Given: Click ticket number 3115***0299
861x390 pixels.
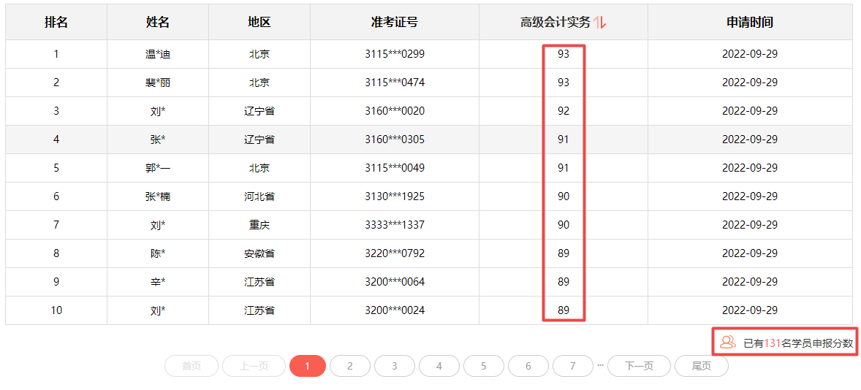Looking at the screenshot, I should pos(394,54).
